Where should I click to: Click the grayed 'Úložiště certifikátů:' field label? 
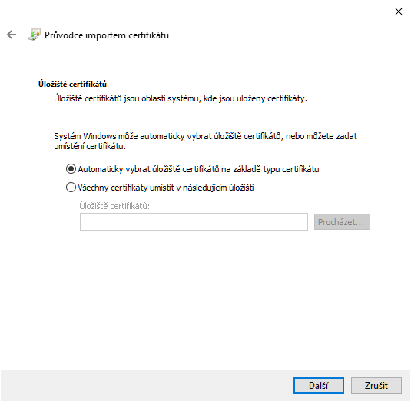pyautogui.click(x=114, y=206)
